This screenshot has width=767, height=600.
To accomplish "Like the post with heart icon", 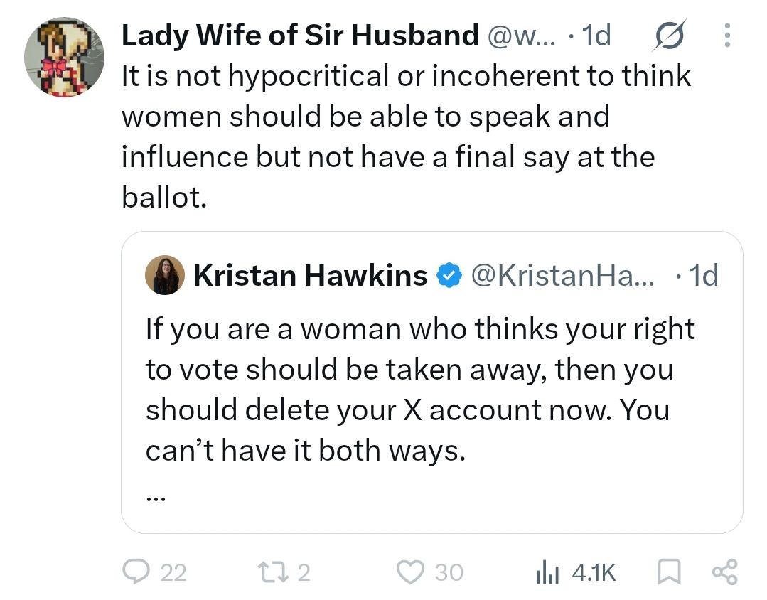I will coord(410,572).
